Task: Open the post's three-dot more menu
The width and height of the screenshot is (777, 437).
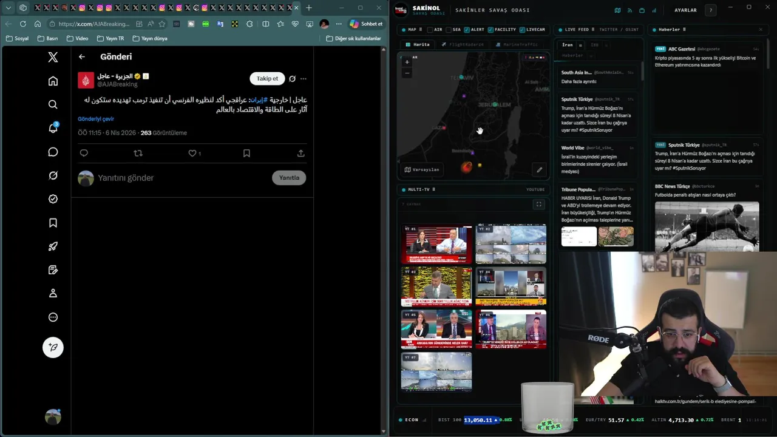Action: coord(304,79)
